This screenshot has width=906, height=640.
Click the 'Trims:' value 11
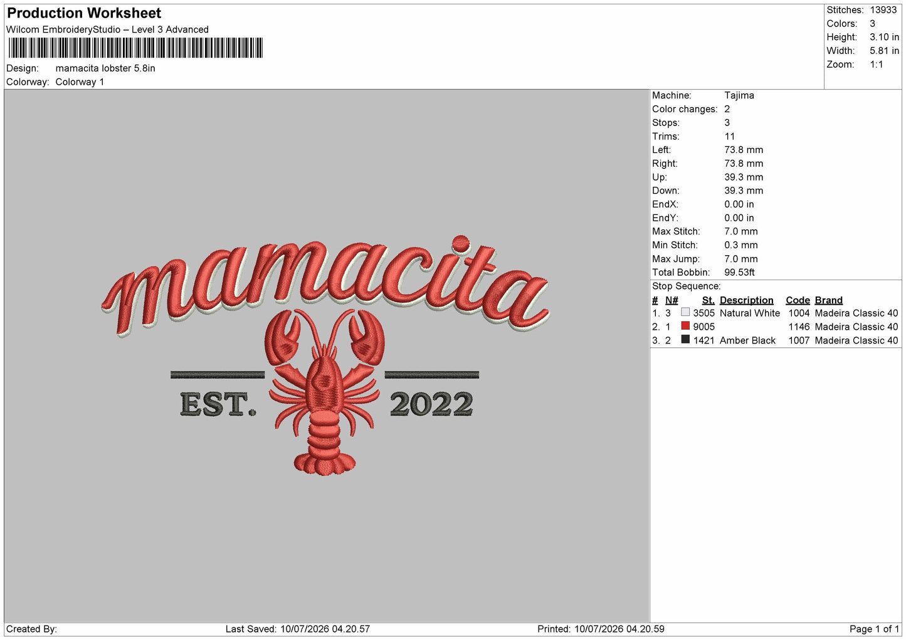[729, 136]
